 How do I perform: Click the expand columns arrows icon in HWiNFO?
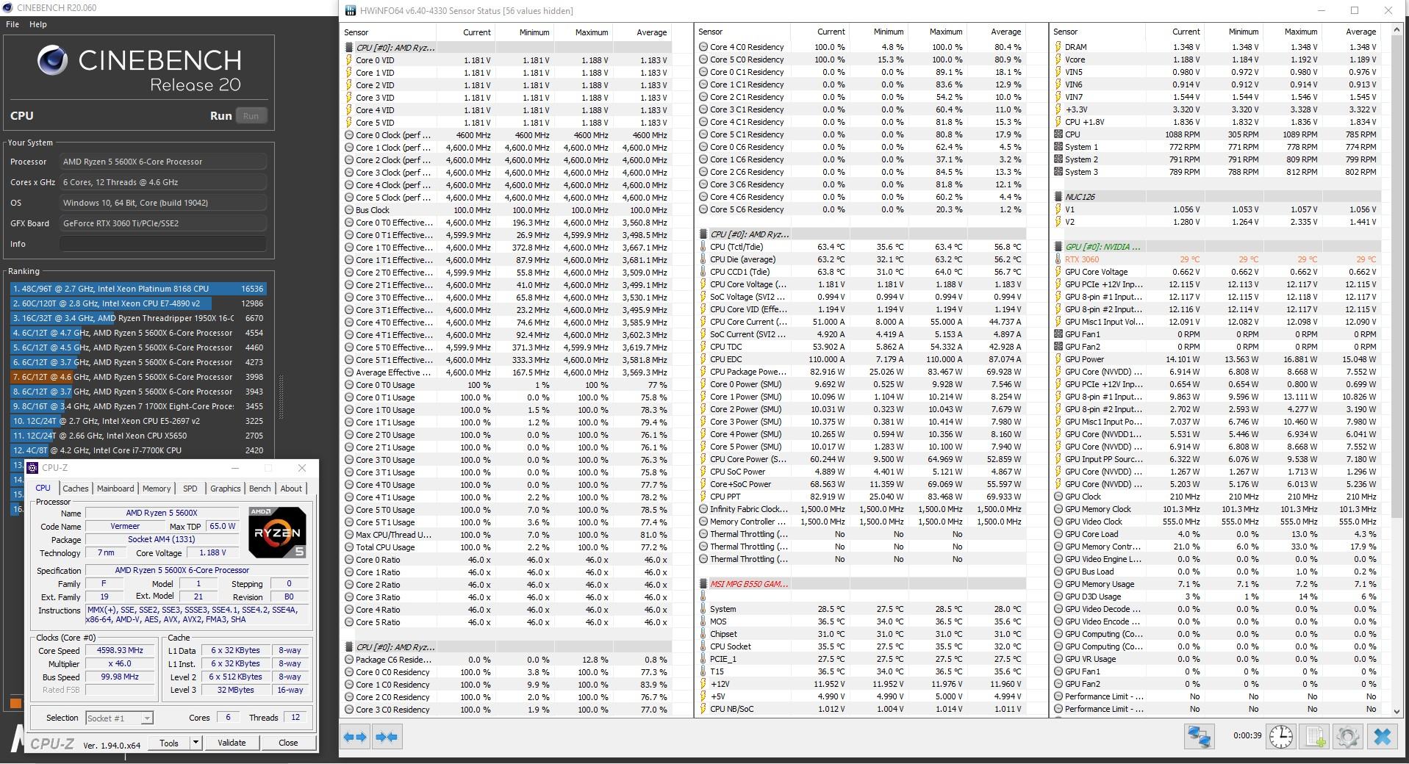coord(356,737)
